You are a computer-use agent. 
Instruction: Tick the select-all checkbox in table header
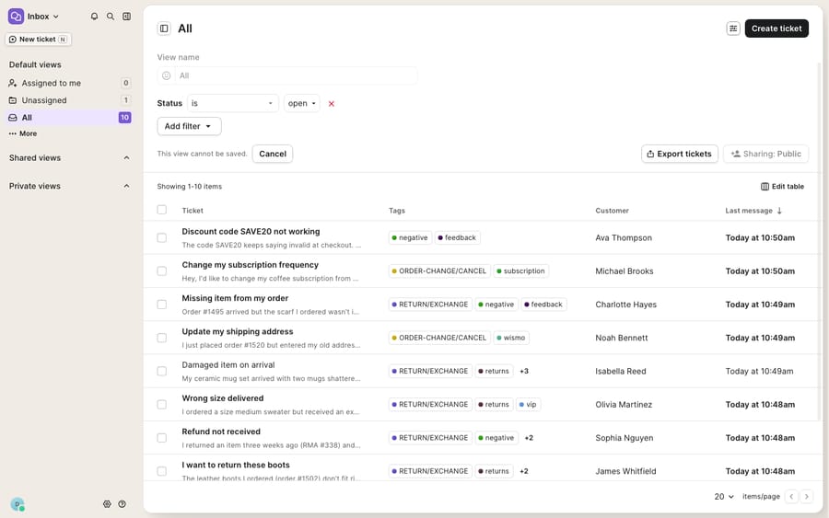click(x=162, y=210)
